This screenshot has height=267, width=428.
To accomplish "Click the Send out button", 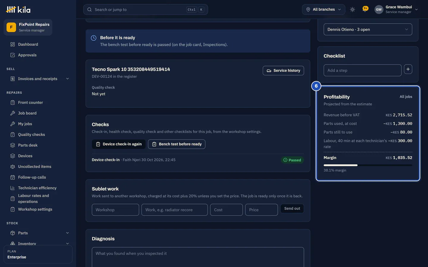I will [292, 209].
